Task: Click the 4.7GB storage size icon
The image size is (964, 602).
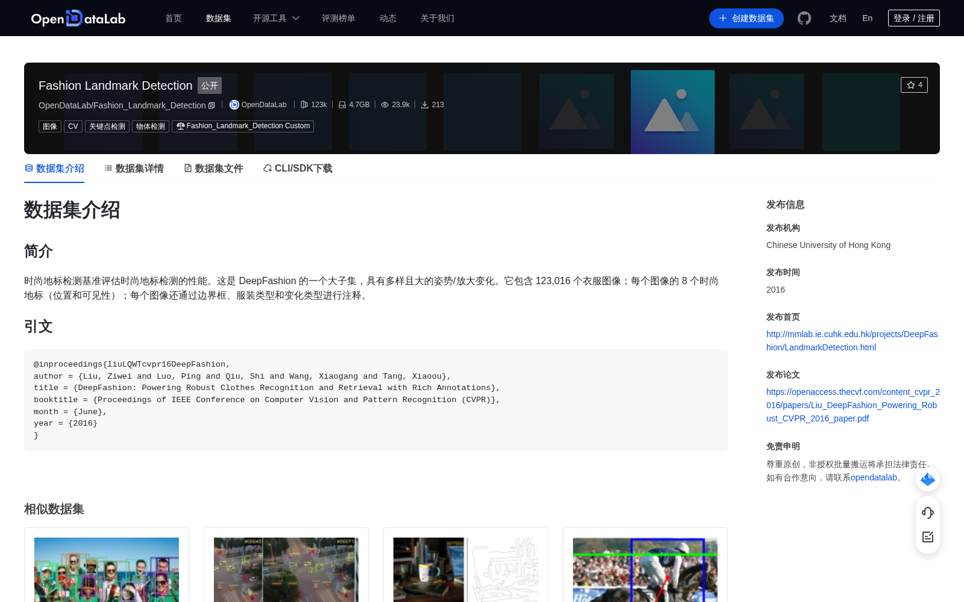Action: click(x=342, y=105)
